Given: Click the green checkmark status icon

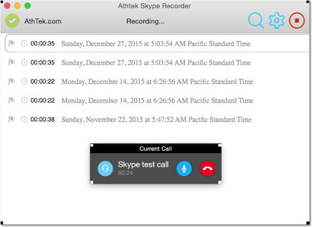Looking at the screenshot, I should 12,21.
